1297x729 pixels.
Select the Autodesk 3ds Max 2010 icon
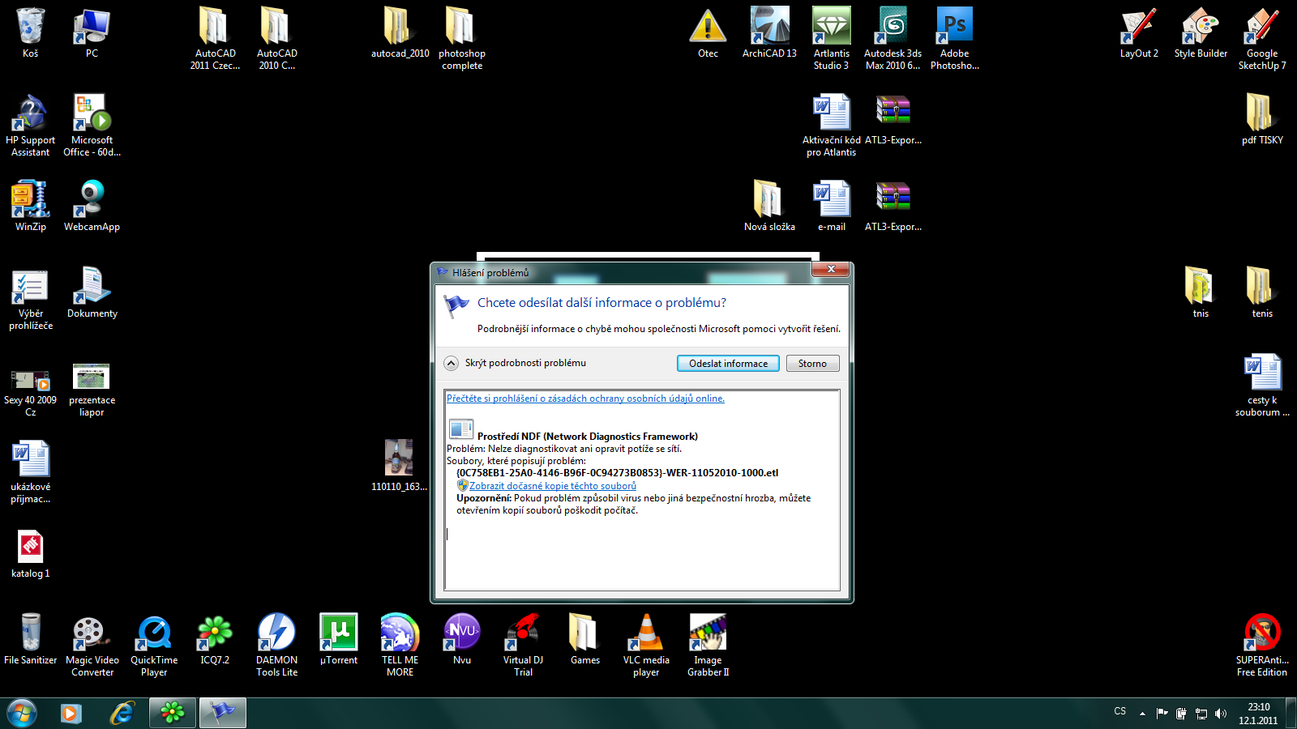point(892,38)
